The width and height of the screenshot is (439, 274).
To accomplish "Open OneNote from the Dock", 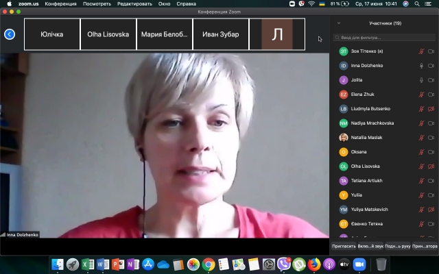I will click(133, 264).
